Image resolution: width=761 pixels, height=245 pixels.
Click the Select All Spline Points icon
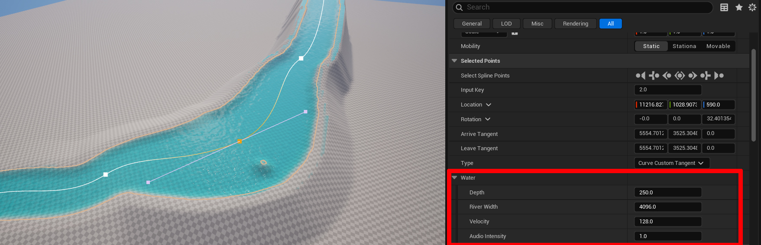[x=680, y=76]
